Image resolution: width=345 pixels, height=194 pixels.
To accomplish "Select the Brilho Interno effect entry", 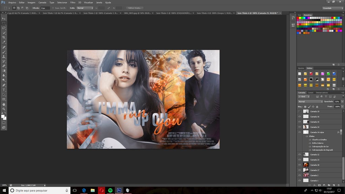I will click(318, 143).
